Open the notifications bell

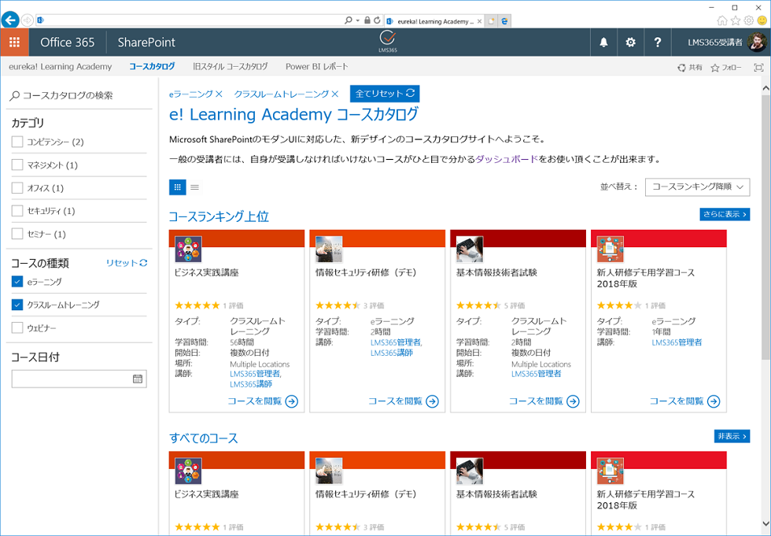pyautogui.click(x=603, y=43)
